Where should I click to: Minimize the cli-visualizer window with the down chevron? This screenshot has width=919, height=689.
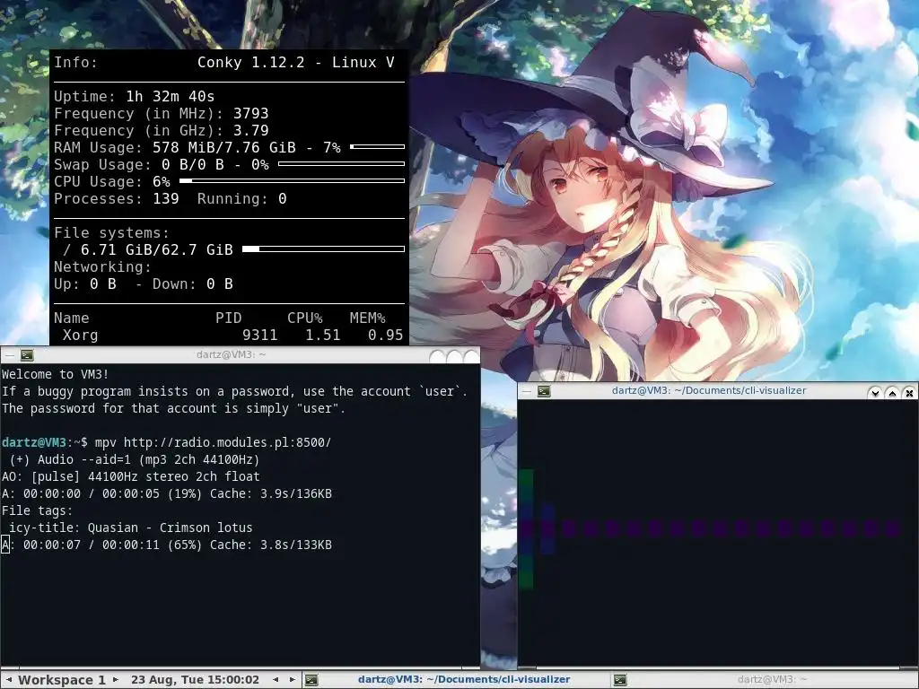tap(875, 393)
